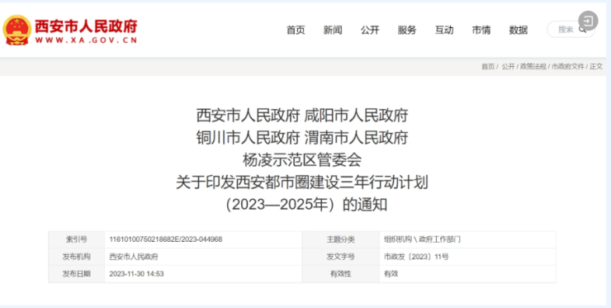Click the gray exit arrow button
The width and height of the screenshot is (611, 308).
pos(588,21)
